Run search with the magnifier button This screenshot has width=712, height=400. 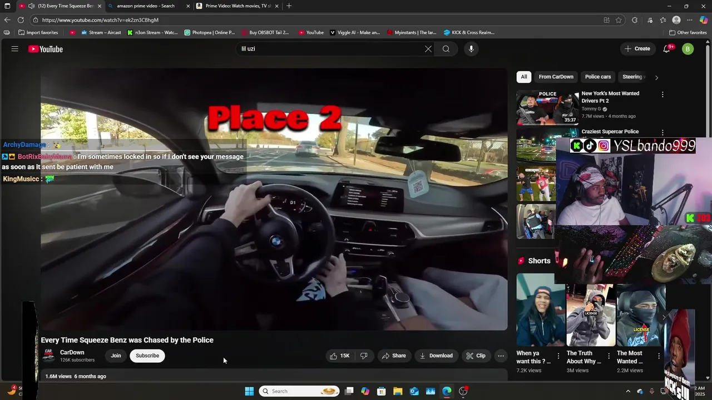[x=446, y=49]
